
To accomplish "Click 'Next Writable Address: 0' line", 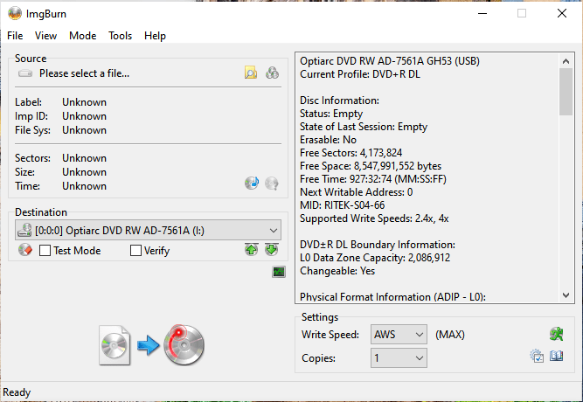I will [357, 192].
